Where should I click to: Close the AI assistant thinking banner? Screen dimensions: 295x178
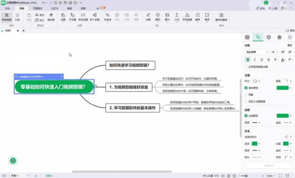(x=61, y=76)
